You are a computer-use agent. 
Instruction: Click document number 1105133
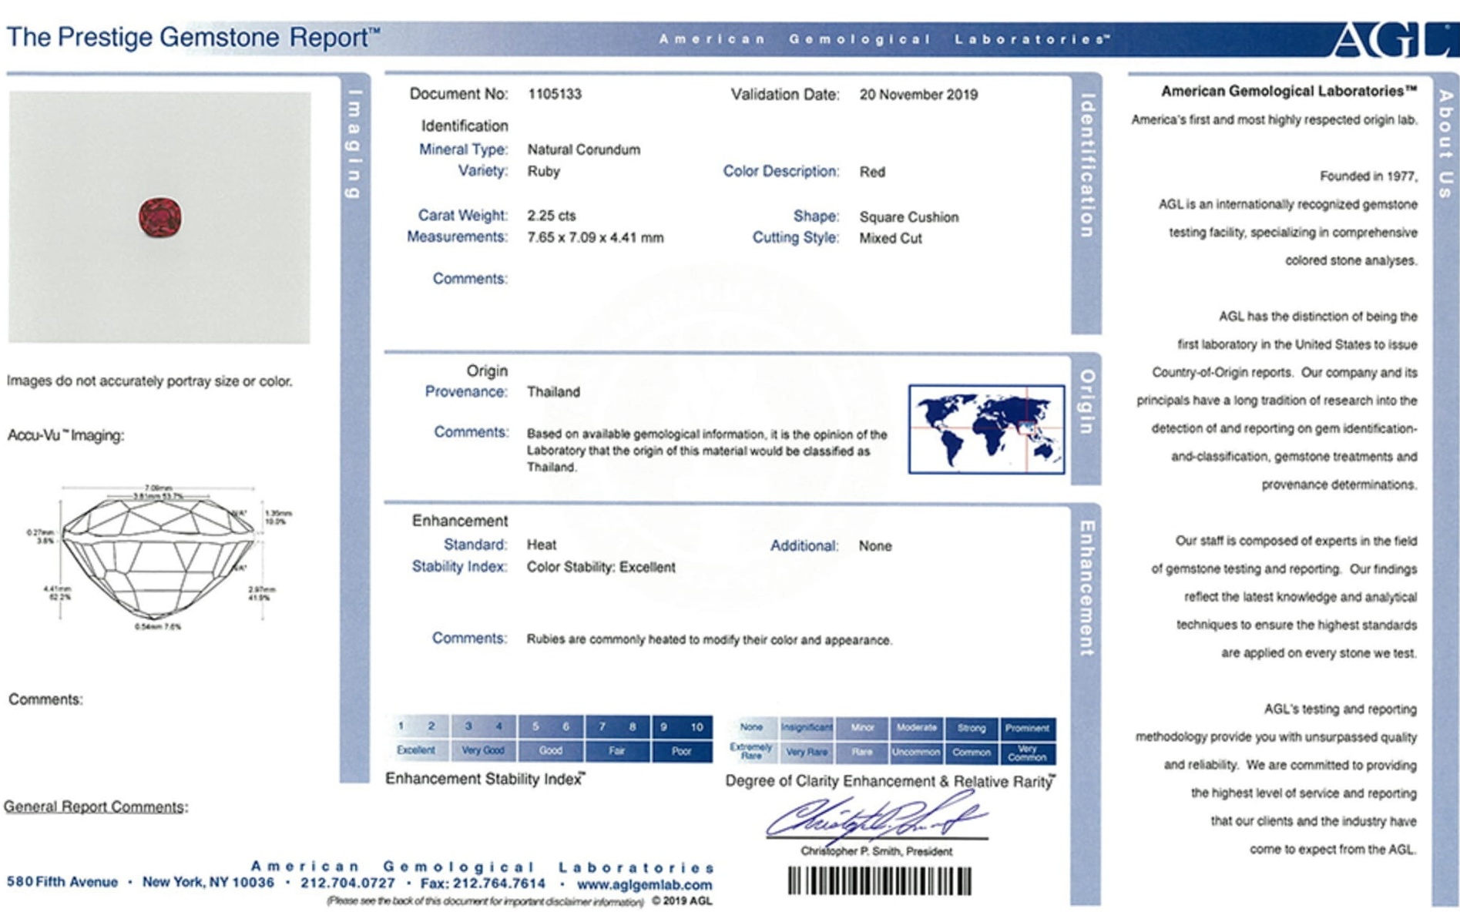click(555, 94)
